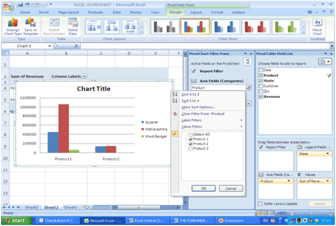The image size is (336, 226).
Task: Switch to the Layout ribbon tab
Action: coord(195,12)
